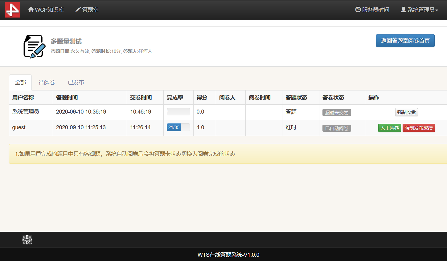This screenshot has height=261, width=447.
Task: Click the 已自动阅卷 status badge
Action: [337, 128]
